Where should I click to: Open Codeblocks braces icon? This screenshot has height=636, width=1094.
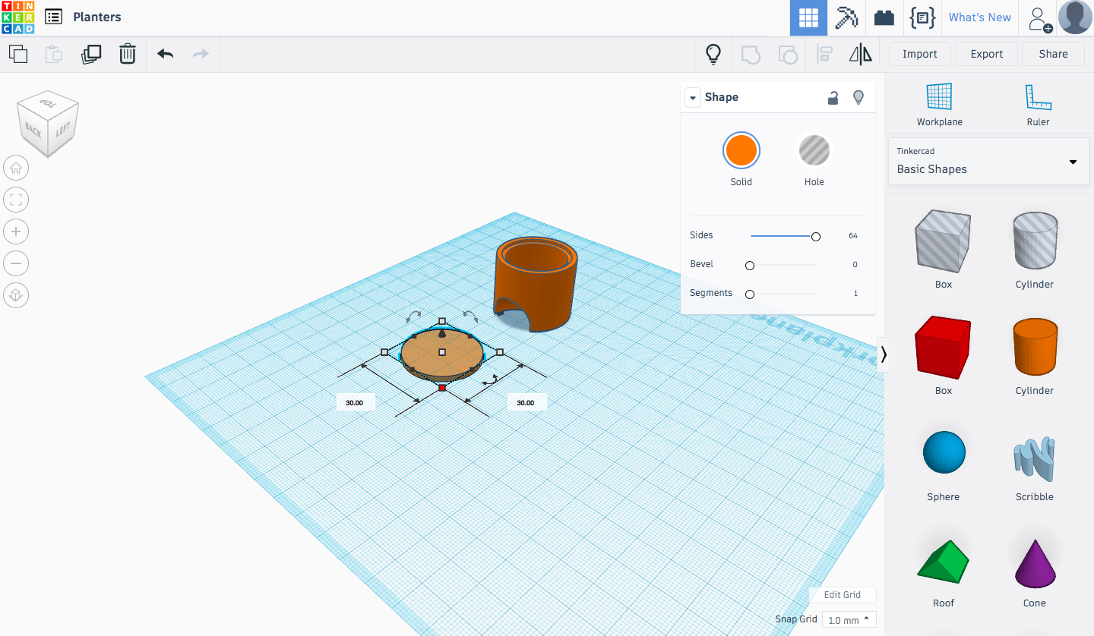click(922, 17)
